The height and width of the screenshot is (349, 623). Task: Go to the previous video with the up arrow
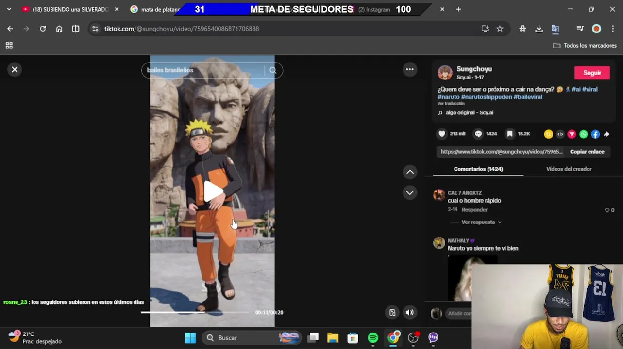click(410, 172)
